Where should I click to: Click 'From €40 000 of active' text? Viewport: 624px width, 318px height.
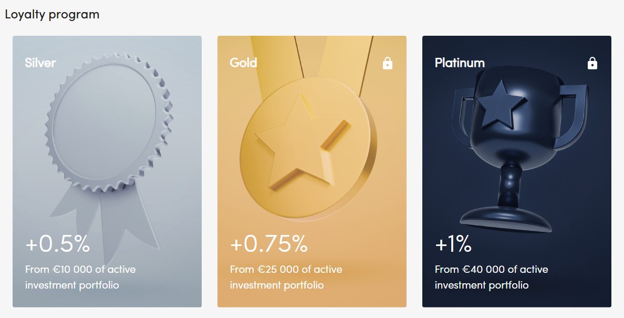491,270
